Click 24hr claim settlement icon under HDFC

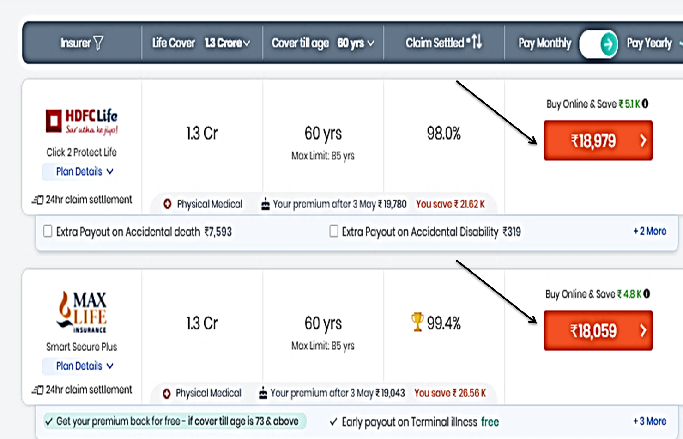(x=37, y=200)
